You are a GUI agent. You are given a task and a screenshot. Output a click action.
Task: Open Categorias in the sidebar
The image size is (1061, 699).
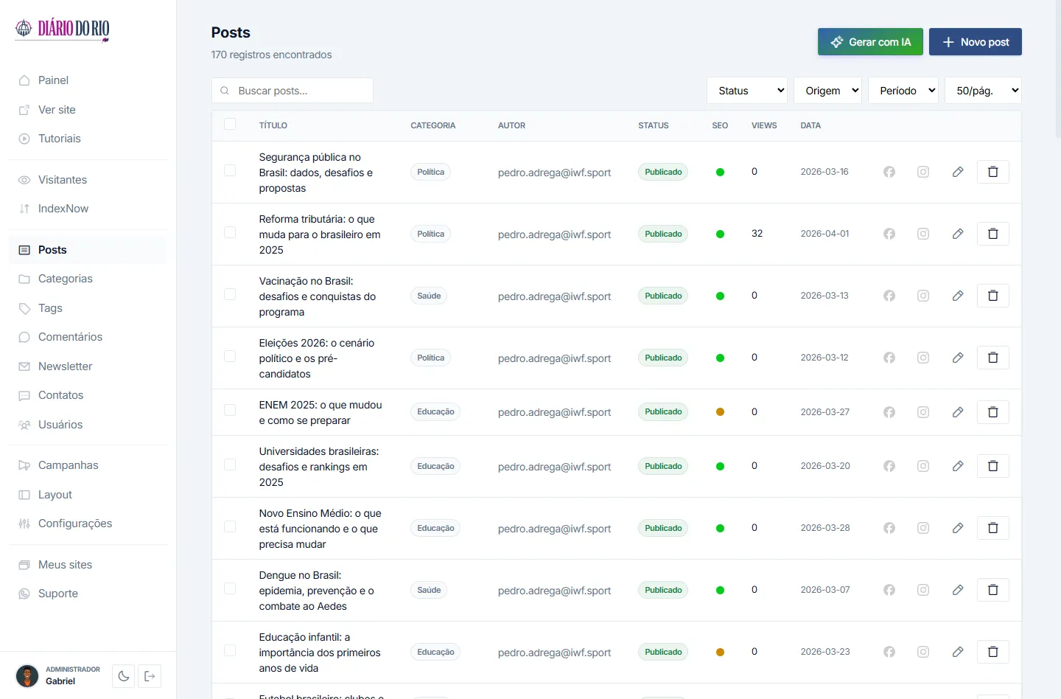[x=88, y=279]
